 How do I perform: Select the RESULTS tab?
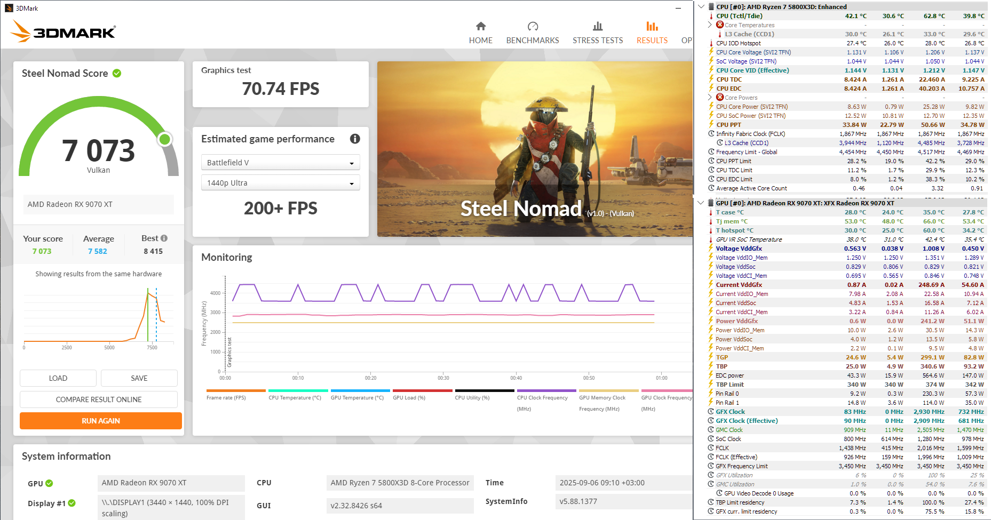[652, 33]
